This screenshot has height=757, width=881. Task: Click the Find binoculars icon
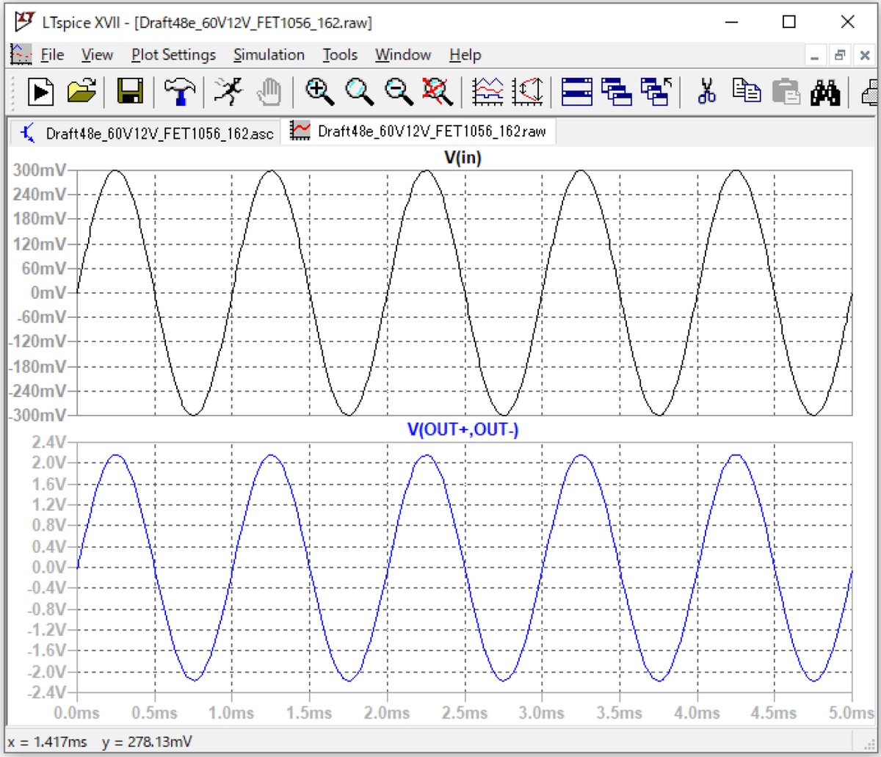(x=825, y=91)
